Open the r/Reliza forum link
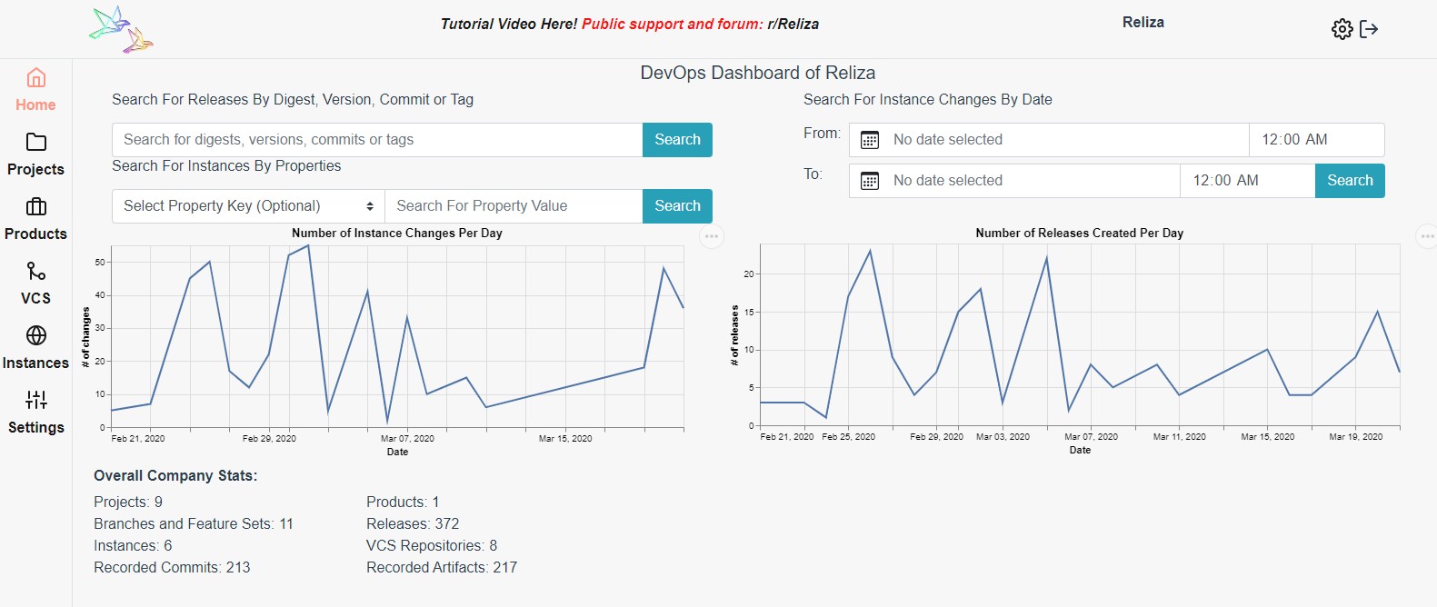Screen dimensions: 1437x607 point(793,25)
